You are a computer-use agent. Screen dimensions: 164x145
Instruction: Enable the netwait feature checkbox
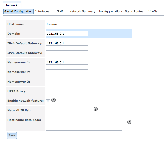(x=48, y=101)
